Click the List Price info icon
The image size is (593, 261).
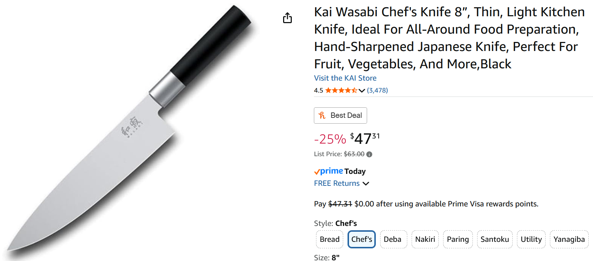tap(369, 154)
